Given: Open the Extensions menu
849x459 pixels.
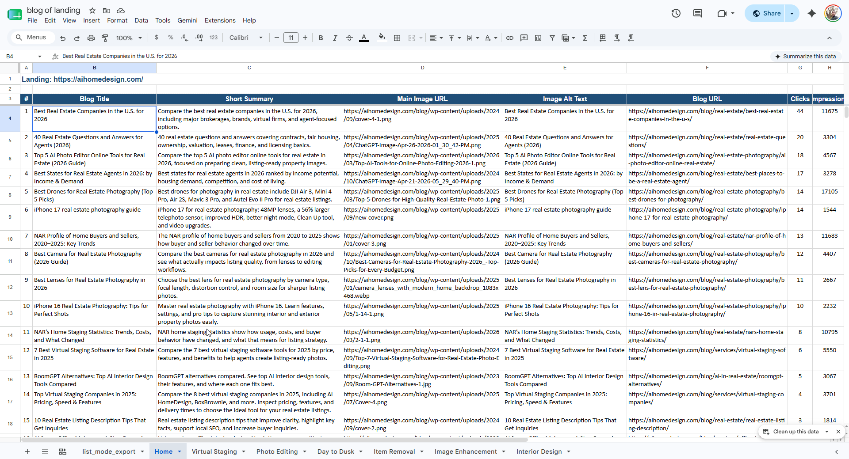Looking at the screenshot, I should (x=220, y=20).
